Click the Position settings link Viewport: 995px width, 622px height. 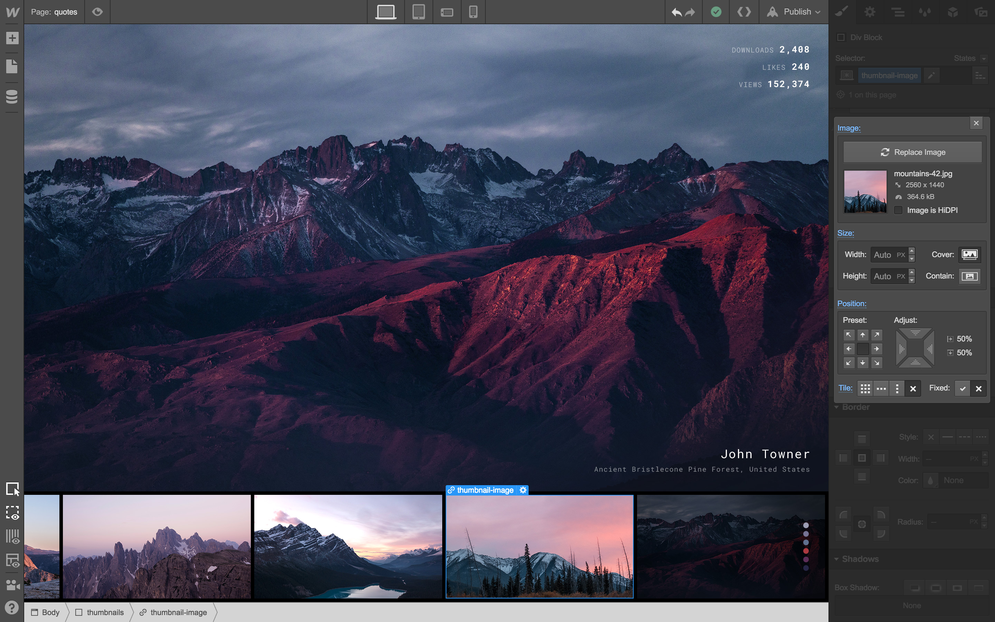coord(852,303)
